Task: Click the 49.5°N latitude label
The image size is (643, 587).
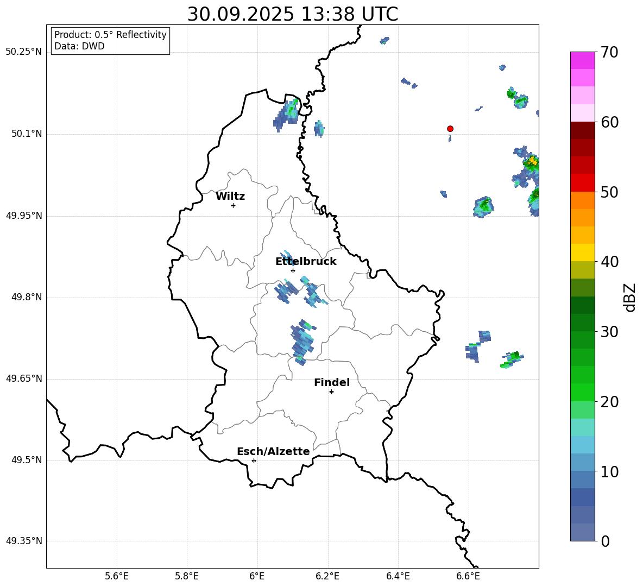Action: coord(27,460)
